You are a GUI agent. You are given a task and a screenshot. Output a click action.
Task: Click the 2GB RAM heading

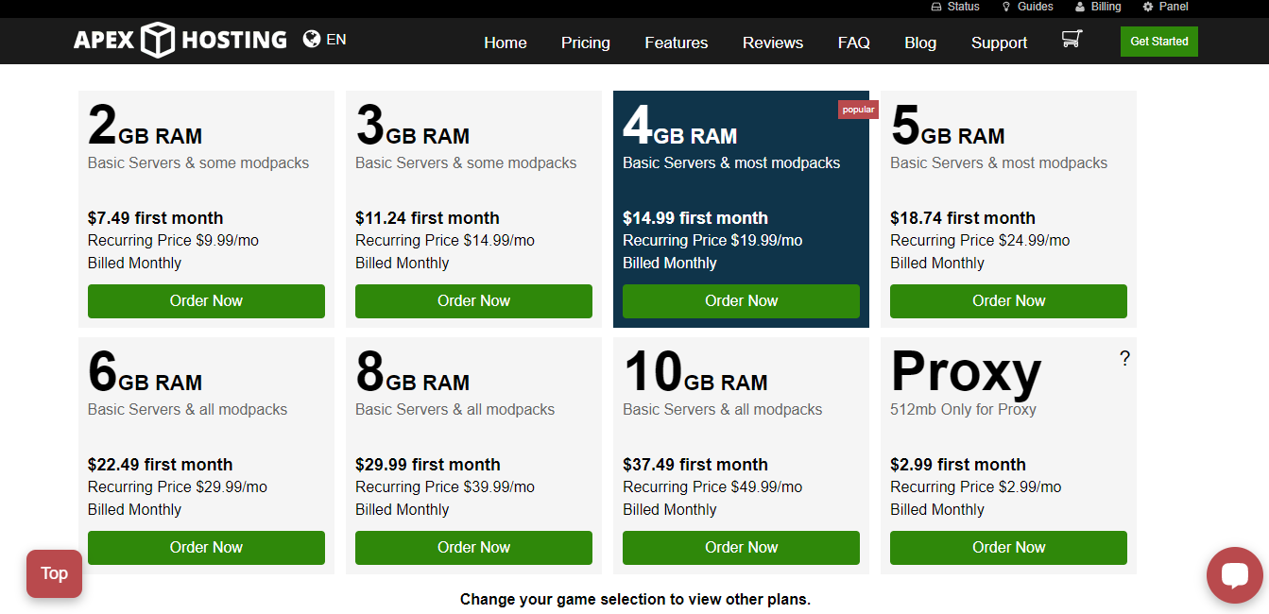point(145,126)
